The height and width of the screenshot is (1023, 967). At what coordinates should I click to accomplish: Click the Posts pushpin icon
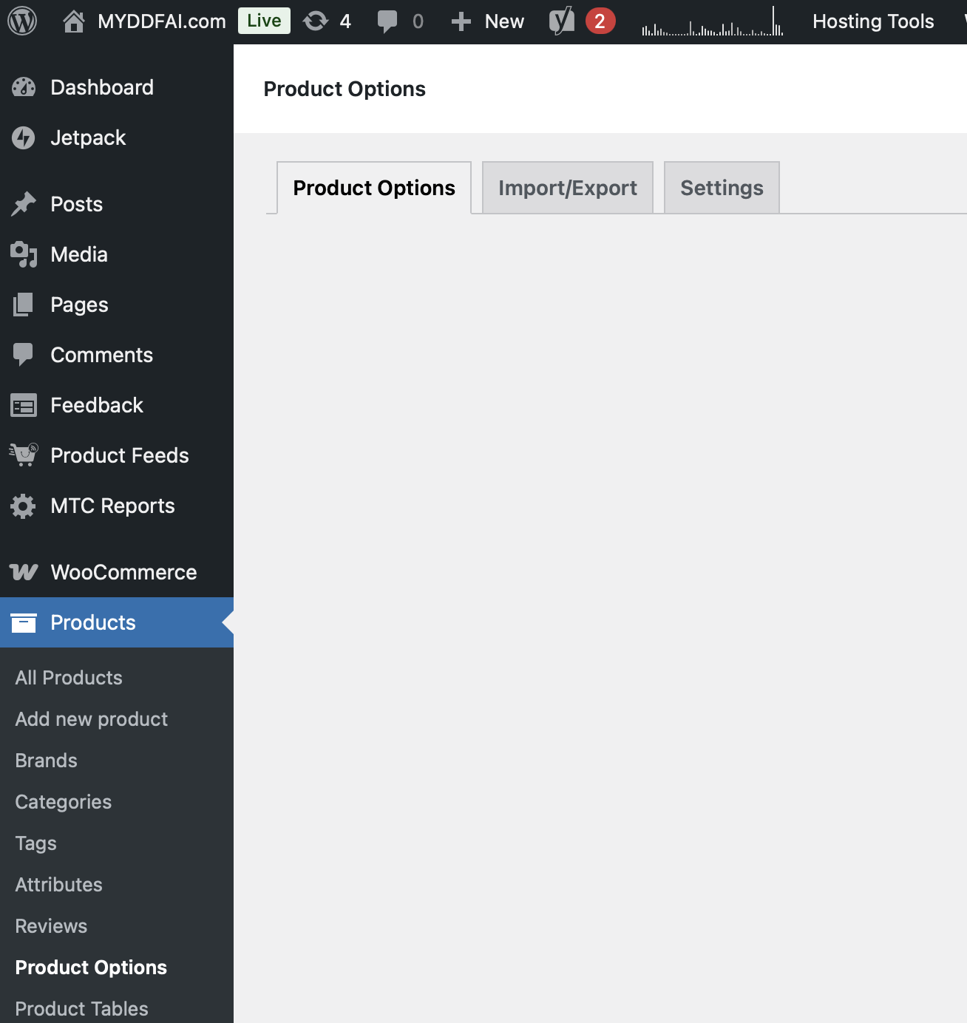(x=24, y=204)
